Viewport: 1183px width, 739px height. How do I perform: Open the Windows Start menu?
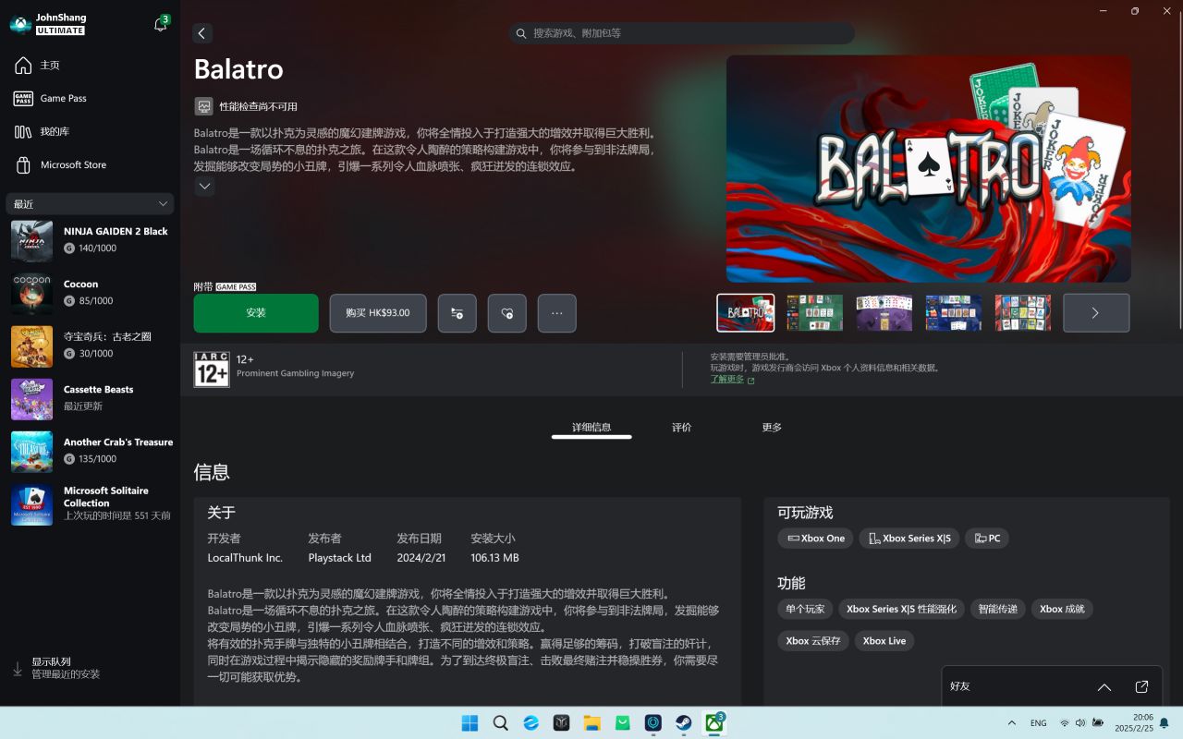(470, 723)
